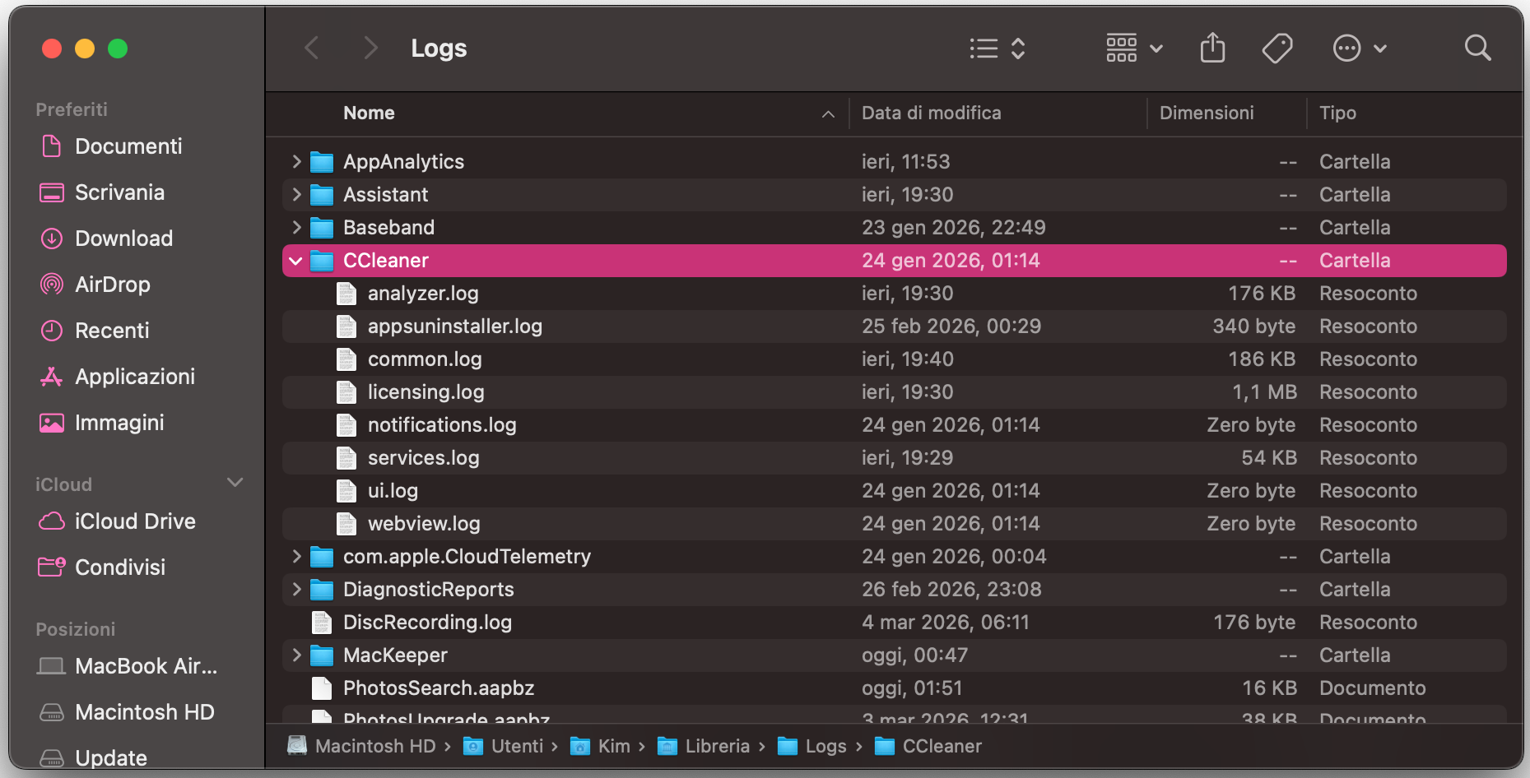This screenshot has height=778, width=1530.
Task: Open Libreria from the path bar
Action: [717, 746]
